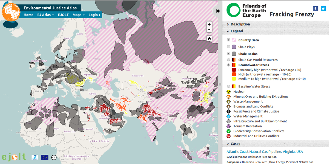Click the Environmental Justice Atlas title
The height and width of the screenshot is (164, 329).
50,8
